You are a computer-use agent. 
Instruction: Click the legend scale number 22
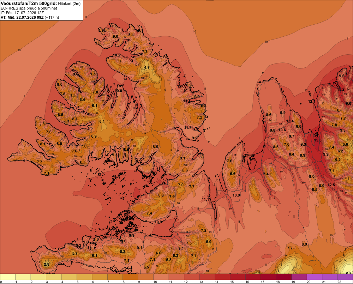[339, 282]
